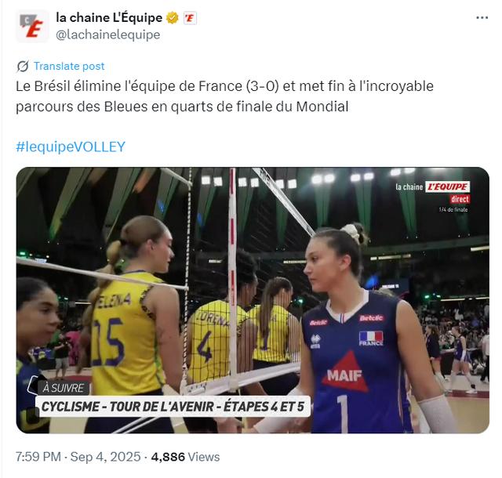This screenshot has height=478, width=502.
Task: Click the Translate post icon
Action: [23, 67]
